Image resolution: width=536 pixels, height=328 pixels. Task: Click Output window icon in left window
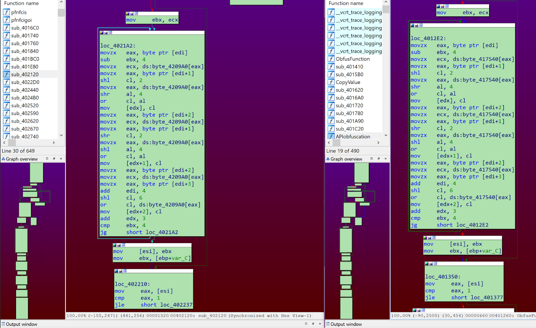click(3, 324)
